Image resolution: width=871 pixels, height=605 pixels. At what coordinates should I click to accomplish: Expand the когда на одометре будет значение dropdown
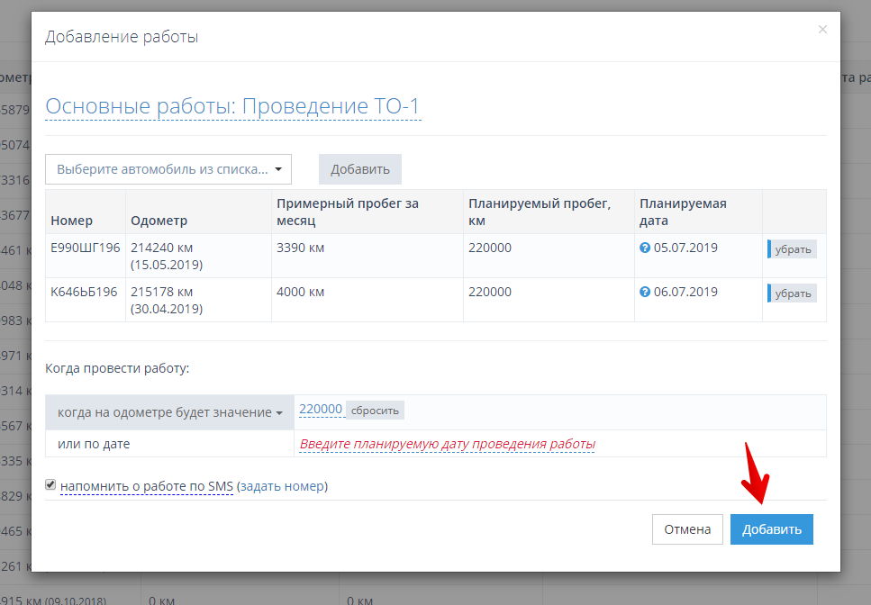[x=169, y=411]
